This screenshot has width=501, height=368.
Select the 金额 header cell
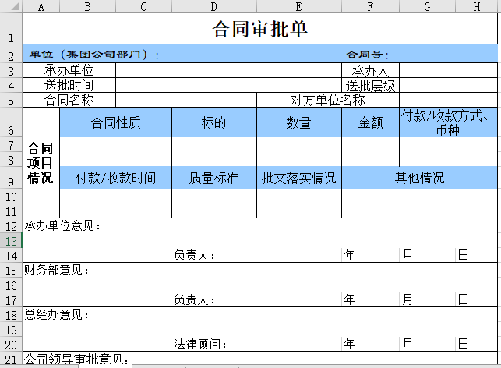370,122
